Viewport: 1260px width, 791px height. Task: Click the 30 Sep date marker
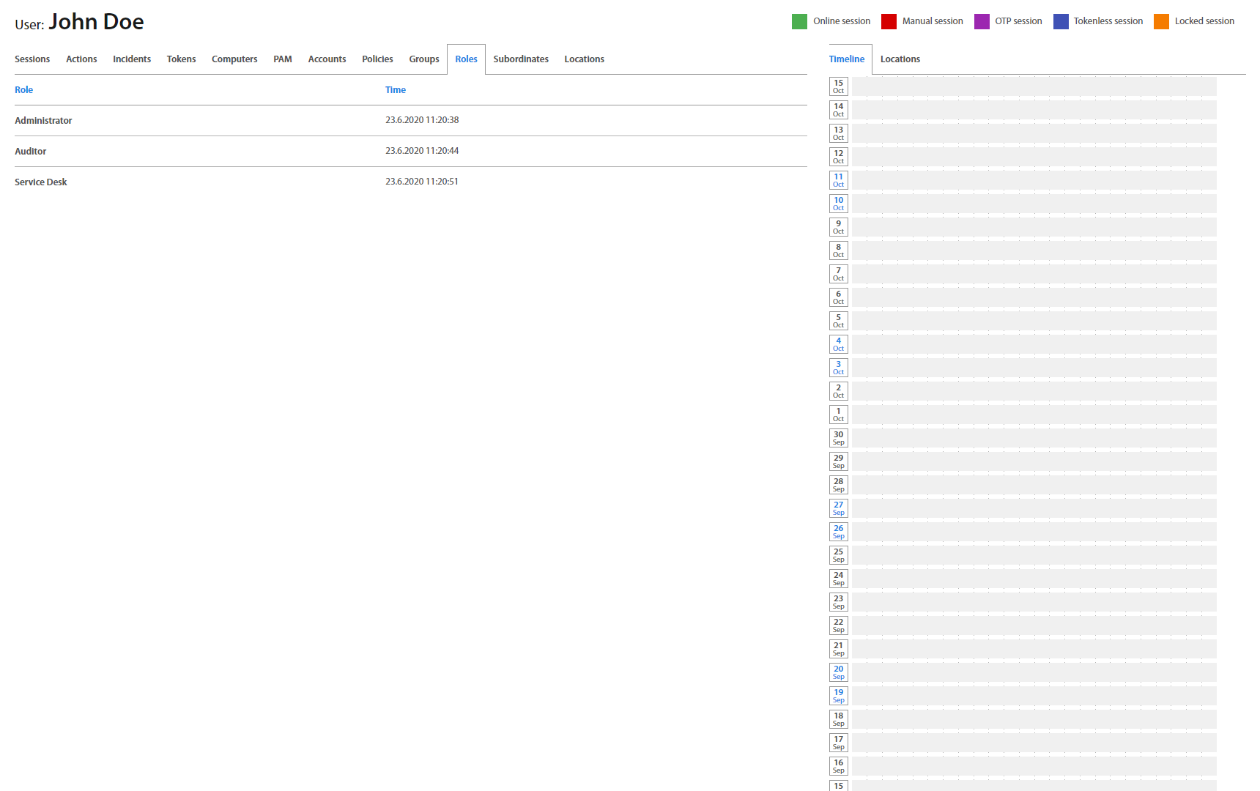(838, 438)
